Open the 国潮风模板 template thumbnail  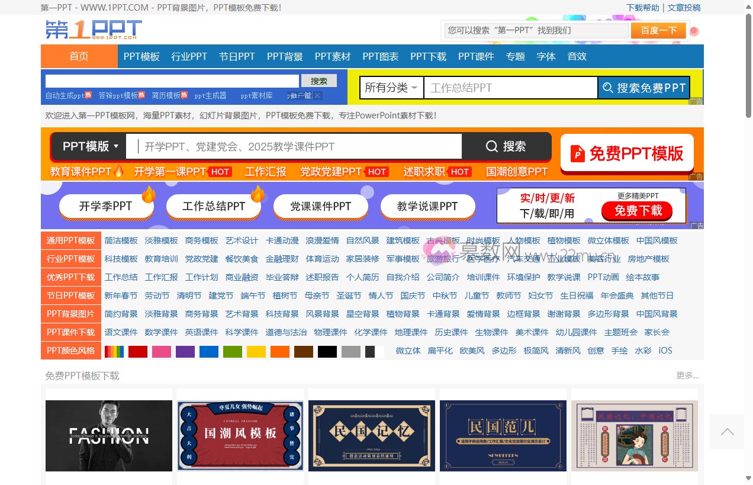[x=240, y=435]
